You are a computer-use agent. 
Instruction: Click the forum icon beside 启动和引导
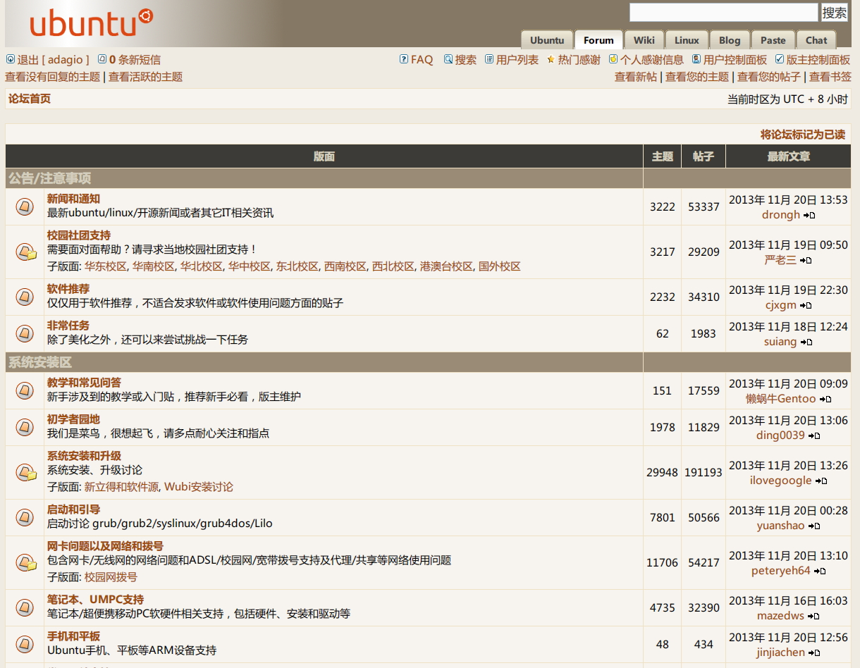[x=25, y=517]
